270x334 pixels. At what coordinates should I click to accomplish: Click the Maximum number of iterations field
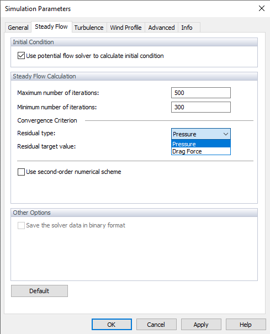pos(201,93)
